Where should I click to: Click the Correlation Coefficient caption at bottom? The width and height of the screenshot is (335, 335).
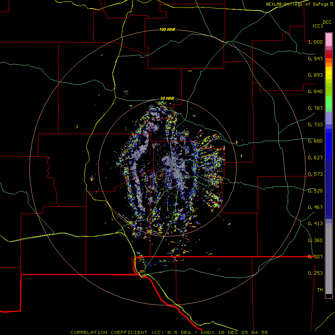click(169, 332)
